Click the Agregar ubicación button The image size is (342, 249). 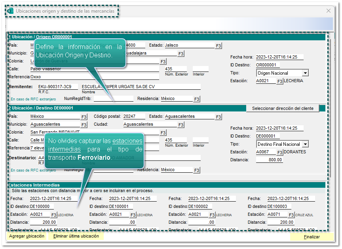(x=27, y=236)
